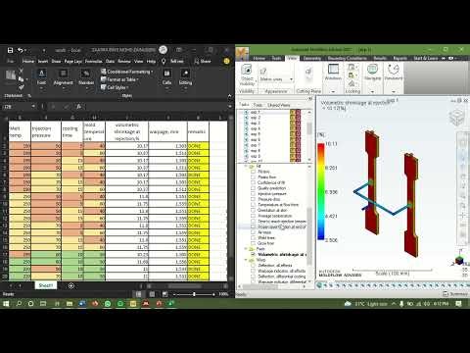470x353 pixels.
Task: Click the Tell me lightbulb icon in Excel
Action: click(x=164, y=61)
